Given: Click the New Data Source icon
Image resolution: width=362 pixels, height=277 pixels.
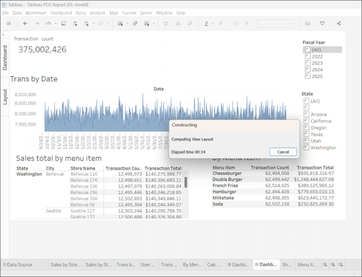Looking at the screenshot, I should 75,23.
